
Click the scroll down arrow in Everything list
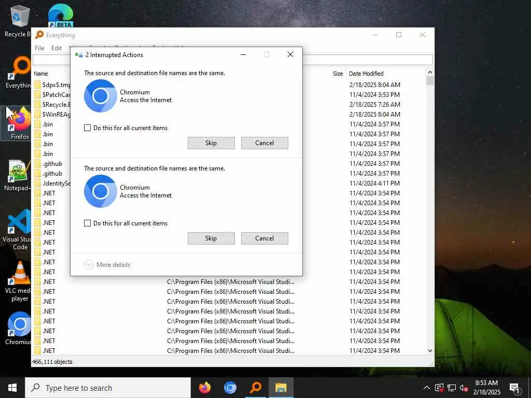tap(430, 351)
